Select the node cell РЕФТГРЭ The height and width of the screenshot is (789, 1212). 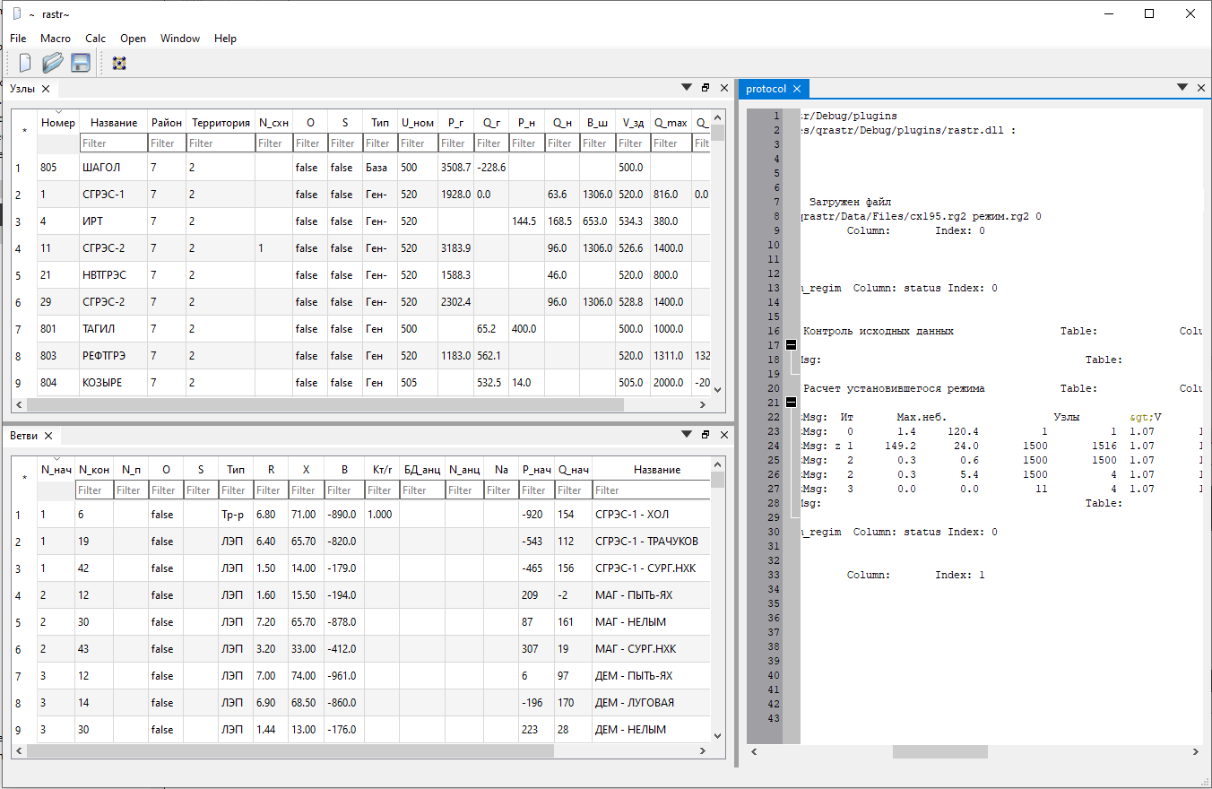(x=114, y=356)
